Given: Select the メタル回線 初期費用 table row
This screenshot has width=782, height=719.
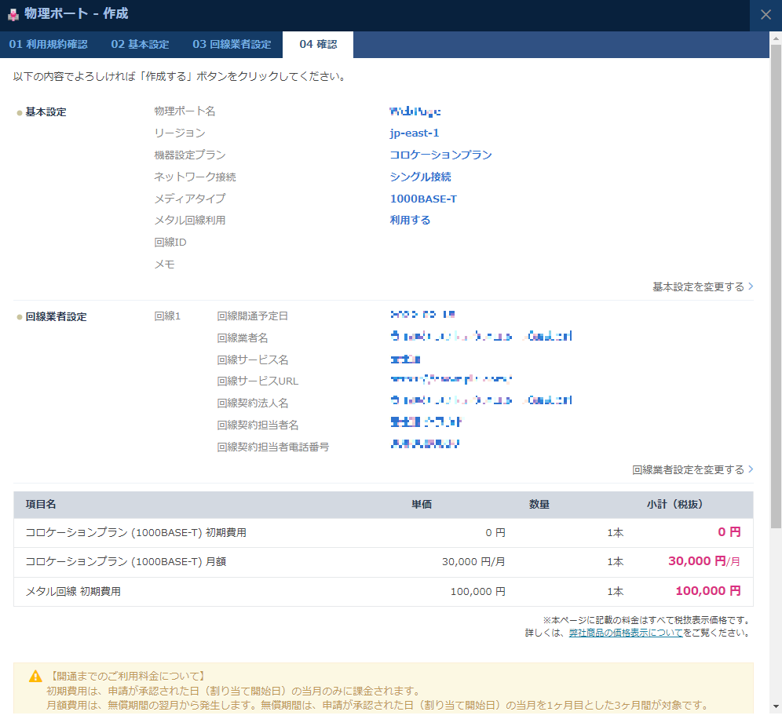Looking at the screenshot, I should [383, 592].
